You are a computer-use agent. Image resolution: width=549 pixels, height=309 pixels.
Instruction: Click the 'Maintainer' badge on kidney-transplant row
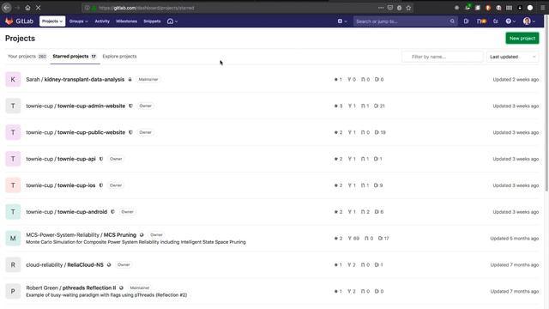pos(148,80)
